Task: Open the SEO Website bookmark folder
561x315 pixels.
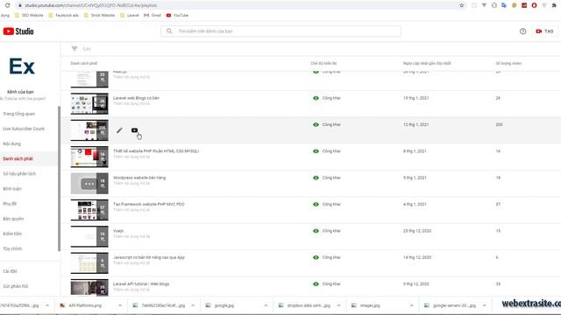Action: [x=29, y=16]
